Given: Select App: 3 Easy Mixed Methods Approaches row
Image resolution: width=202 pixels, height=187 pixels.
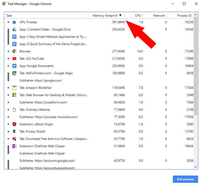Looking at the screenshot, I should tap(99, 37).
